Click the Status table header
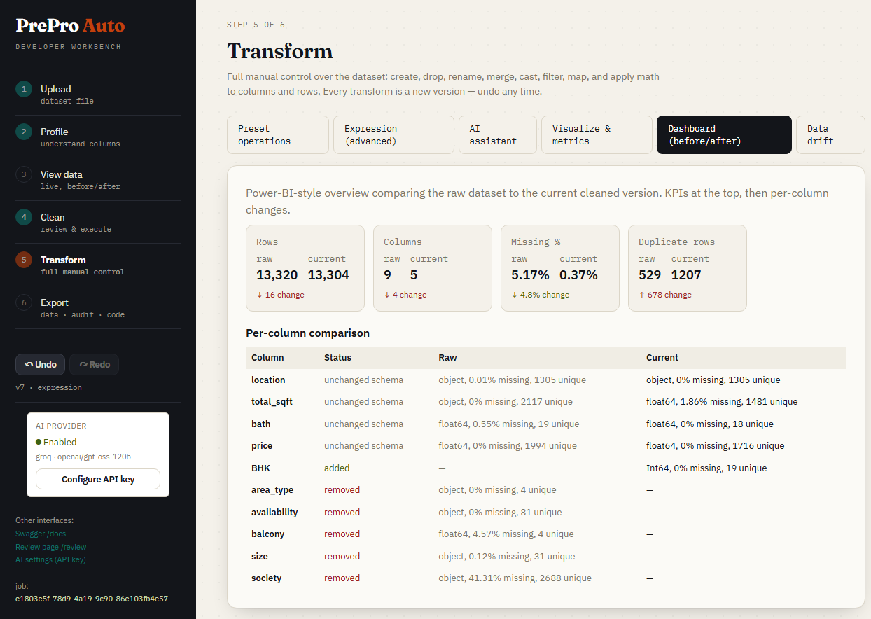This screenshot has height=619, width=871. click(x=337, y=357)
